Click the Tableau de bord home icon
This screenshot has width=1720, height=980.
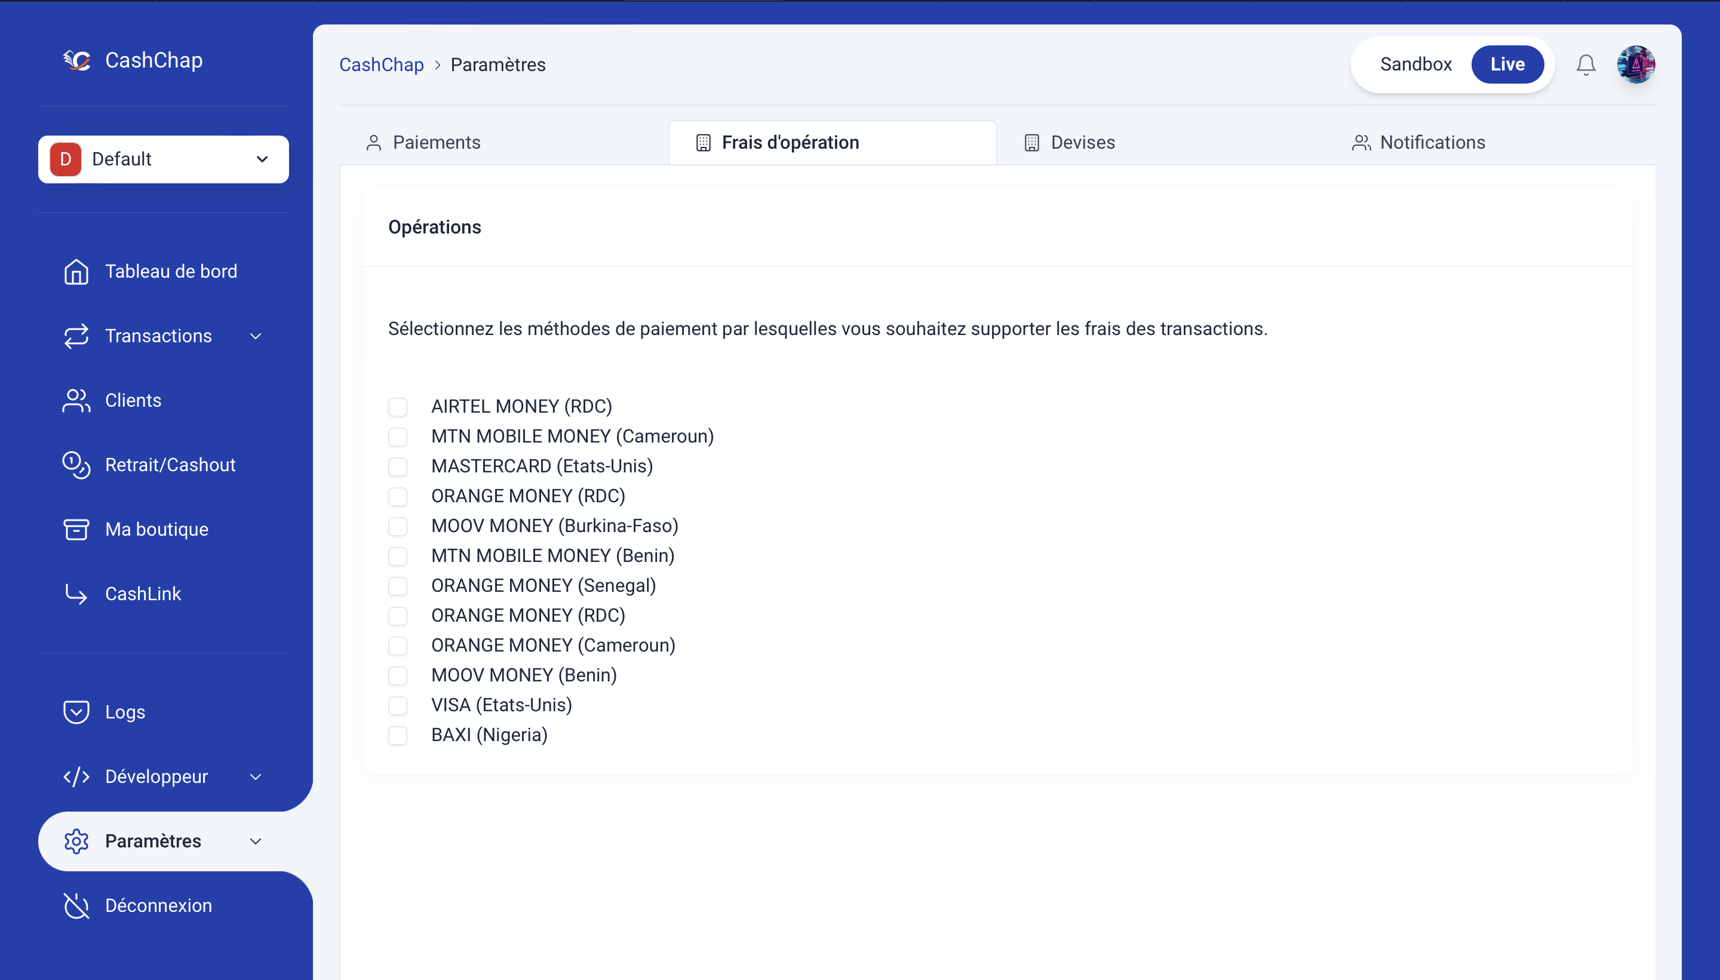[76, 271]
